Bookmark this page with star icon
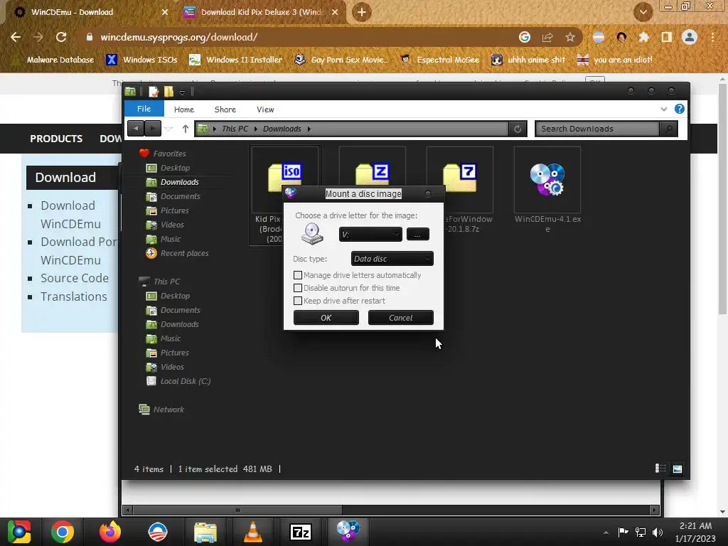Screen dimensions: 728x546 click(570, 37)
